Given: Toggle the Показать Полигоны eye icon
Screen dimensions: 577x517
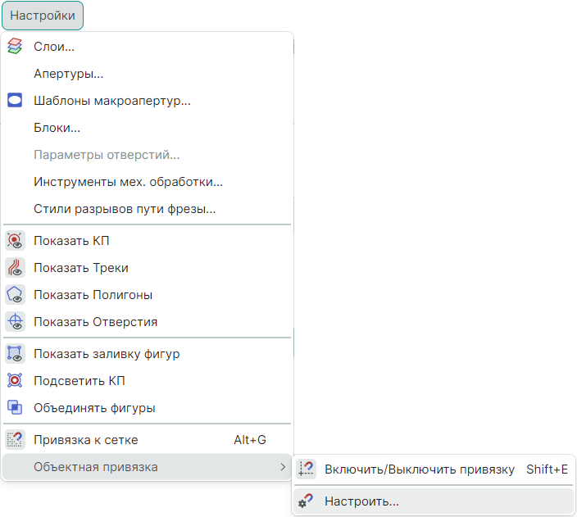Looking at the screenshot, I should pyautogui.click(x=15, y=295).
